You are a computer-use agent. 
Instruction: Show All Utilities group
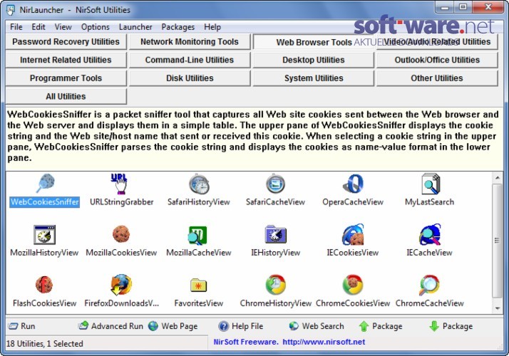66,96
